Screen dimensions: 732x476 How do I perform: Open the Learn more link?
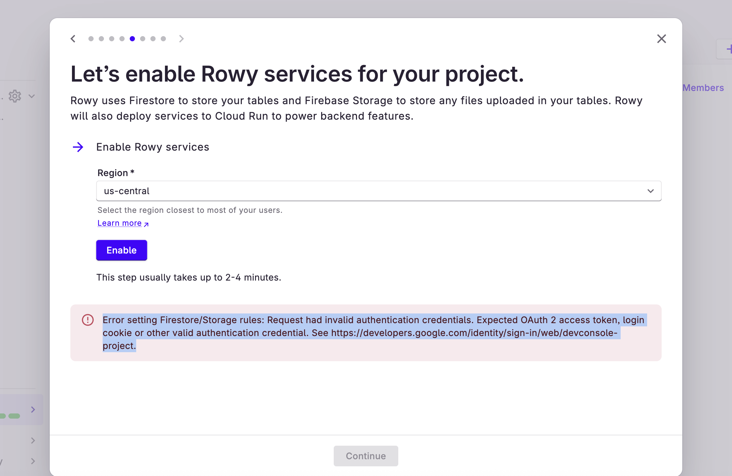tap(123, 223)
